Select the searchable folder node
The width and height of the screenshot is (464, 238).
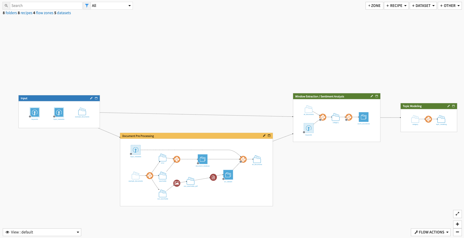163,175
